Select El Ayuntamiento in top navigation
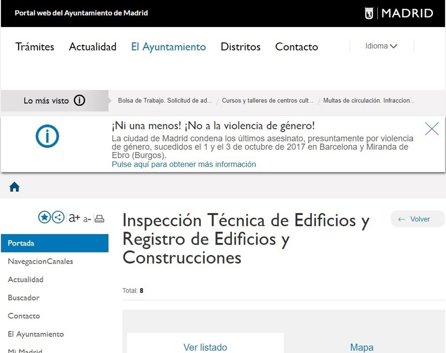This screenshot has width=446, height=353. (168, 47)
